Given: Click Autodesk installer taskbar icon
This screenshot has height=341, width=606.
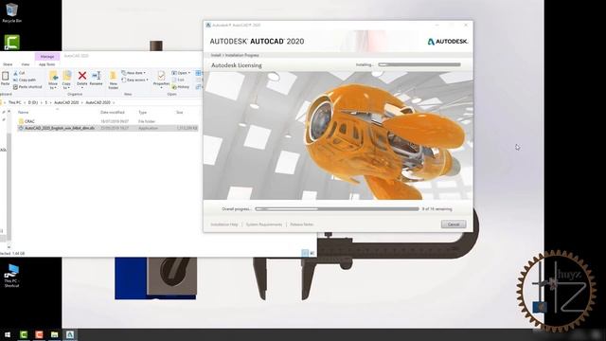Looking at the screenshot, I should 70,334.
